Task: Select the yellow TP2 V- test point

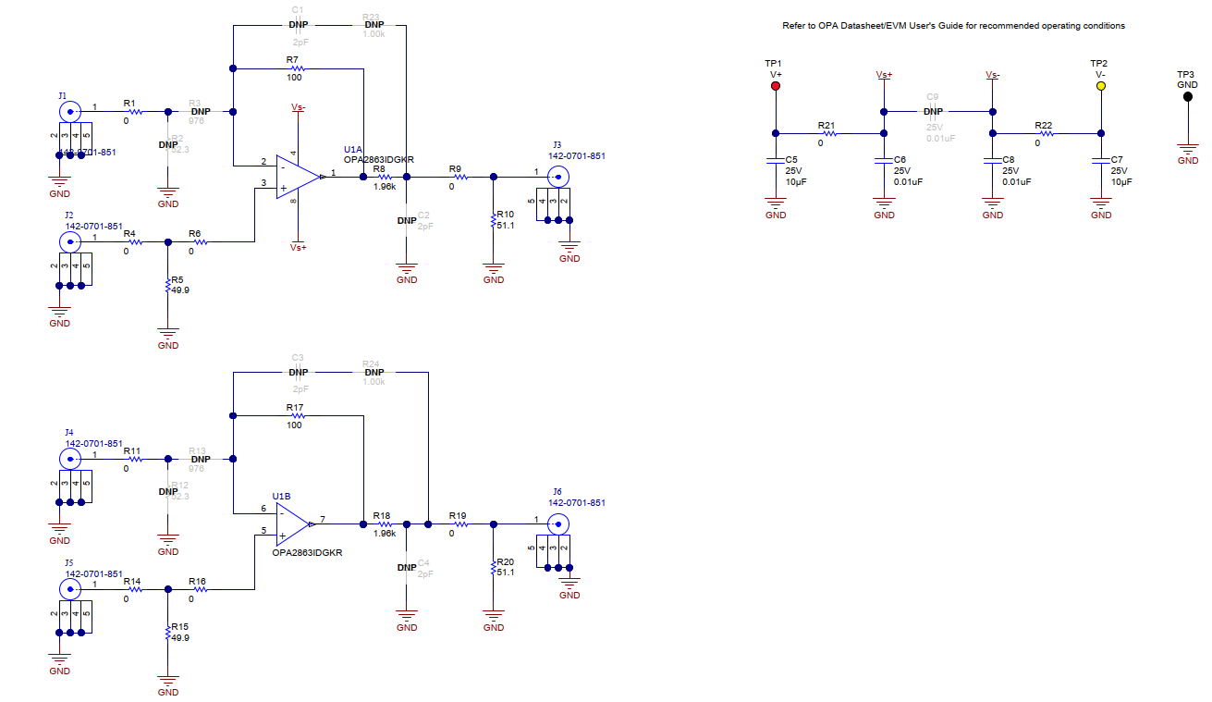Action: click(x=1100, y=86)
